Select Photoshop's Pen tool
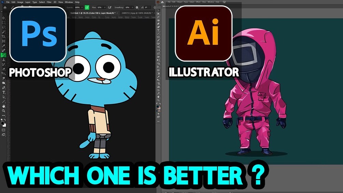The width and height of the screenshot is (343, 193). point(3,88)
